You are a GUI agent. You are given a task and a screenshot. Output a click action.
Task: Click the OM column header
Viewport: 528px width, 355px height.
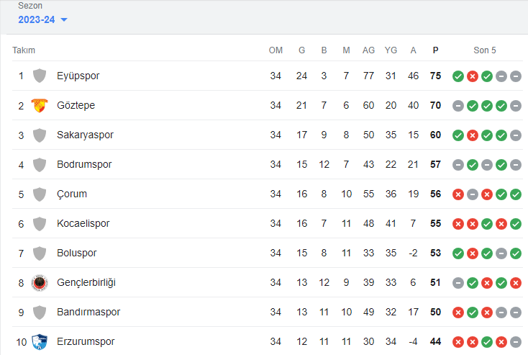[x=276, y=50]
